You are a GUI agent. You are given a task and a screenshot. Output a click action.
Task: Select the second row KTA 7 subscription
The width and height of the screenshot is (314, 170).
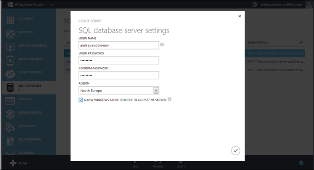(x=276, y=62)
